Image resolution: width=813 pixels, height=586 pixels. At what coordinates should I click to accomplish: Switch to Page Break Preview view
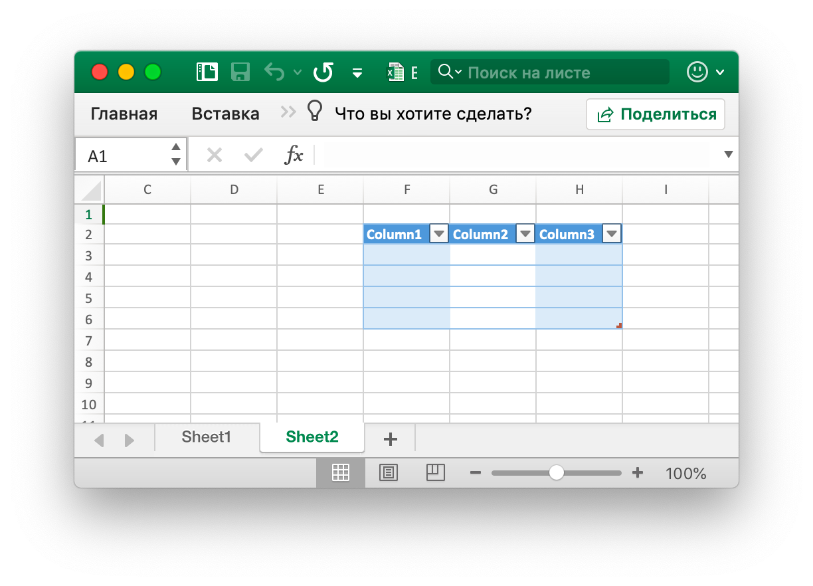pyautogui.click(x=435, y=472)
